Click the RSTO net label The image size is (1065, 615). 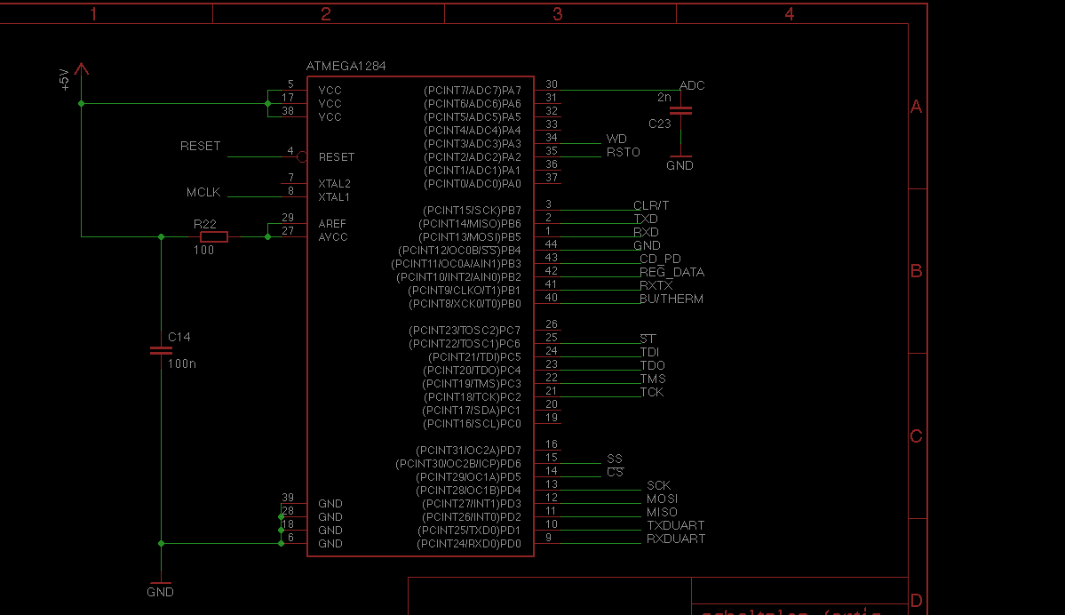(x=624, y=152)
